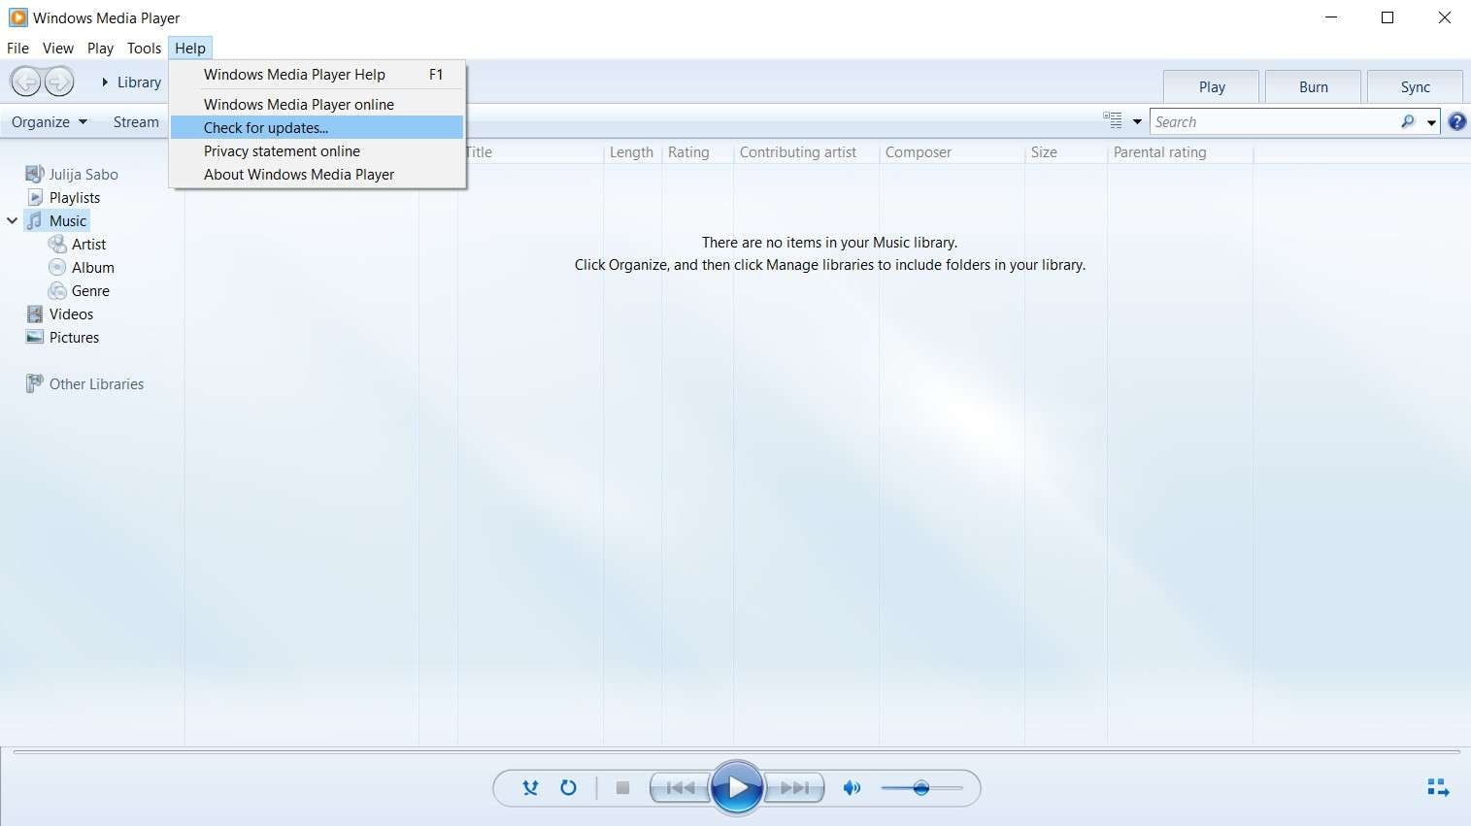
Task: Click the Music note icon
Action: tap(35, 220)
